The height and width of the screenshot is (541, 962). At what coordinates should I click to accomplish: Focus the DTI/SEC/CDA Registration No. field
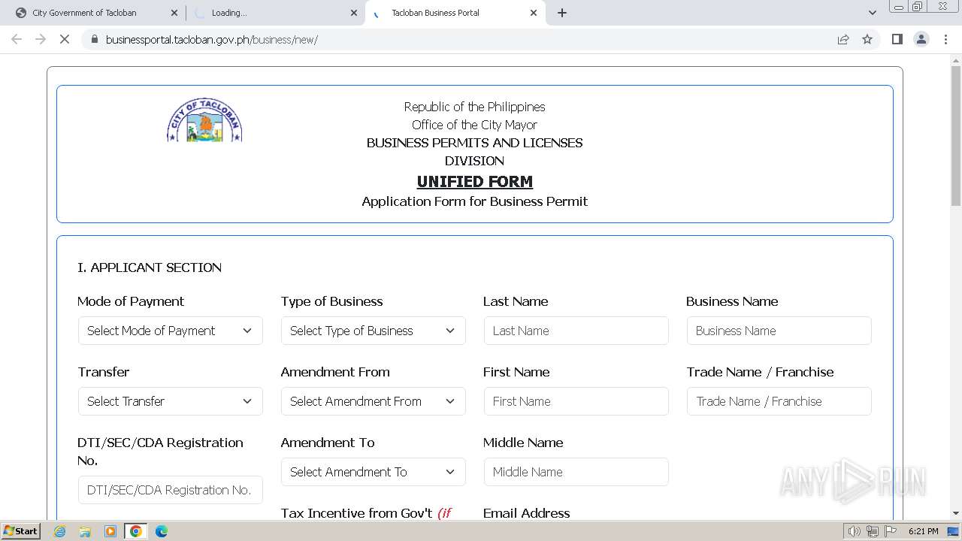click(171, 490)
